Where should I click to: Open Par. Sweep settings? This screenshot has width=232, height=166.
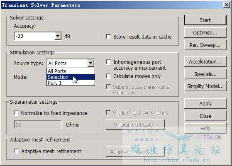205,45
